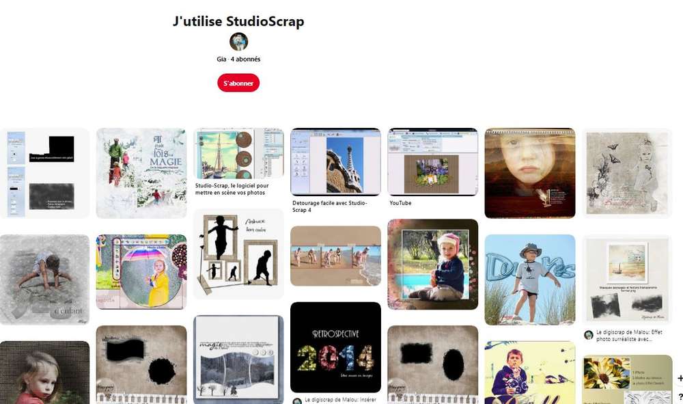
Task: Open the question mark help icon
Action: 680,396
